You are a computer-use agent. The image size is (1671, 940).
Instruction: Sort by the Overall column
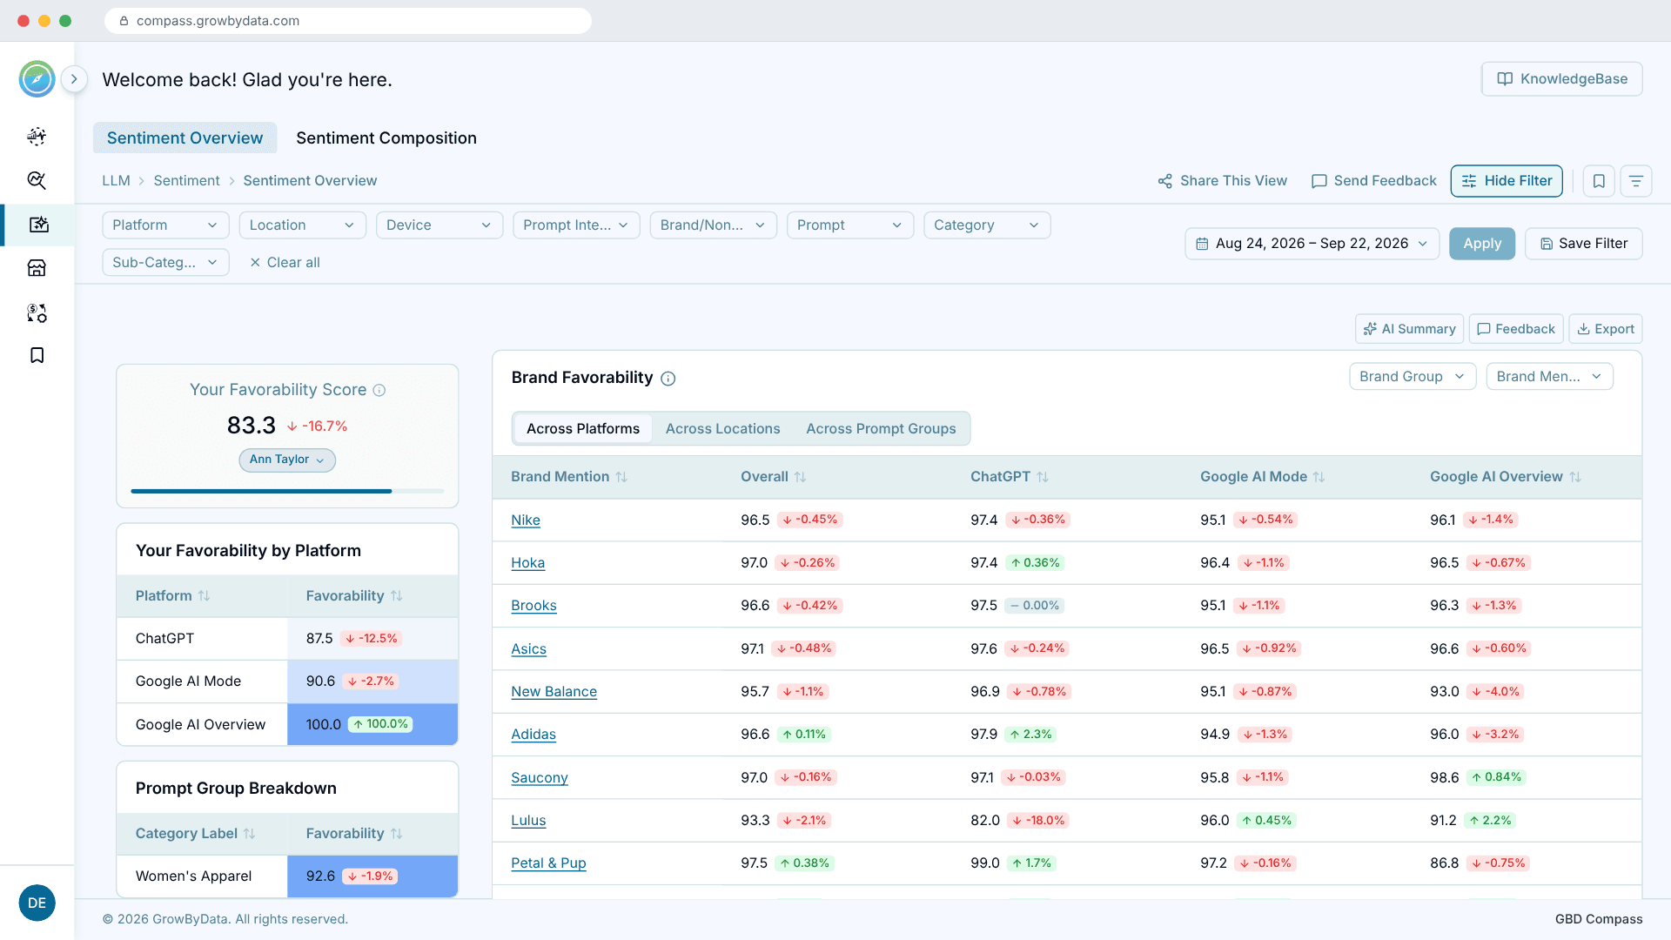pyautogui.click(x=800, y=477)
